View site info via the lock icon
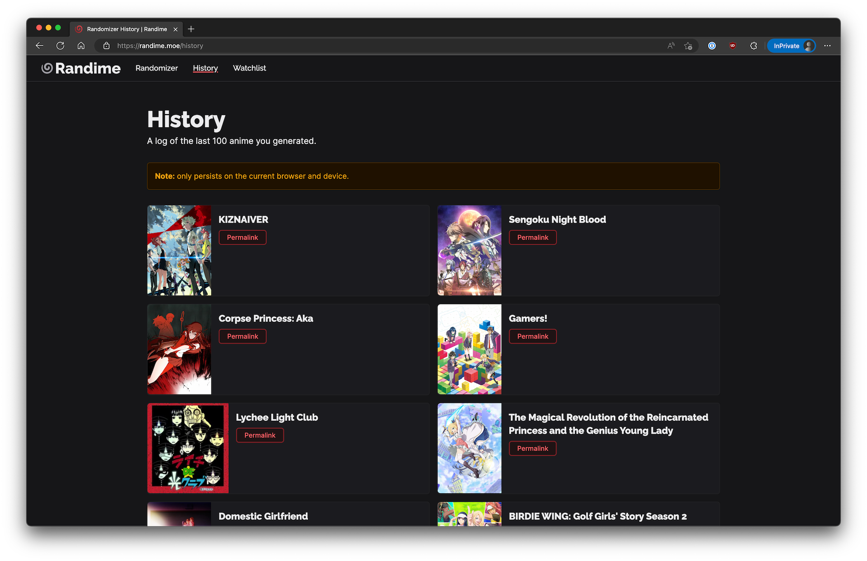The height and width of the screenshot is (561, 867). click(x=106, y=46)
